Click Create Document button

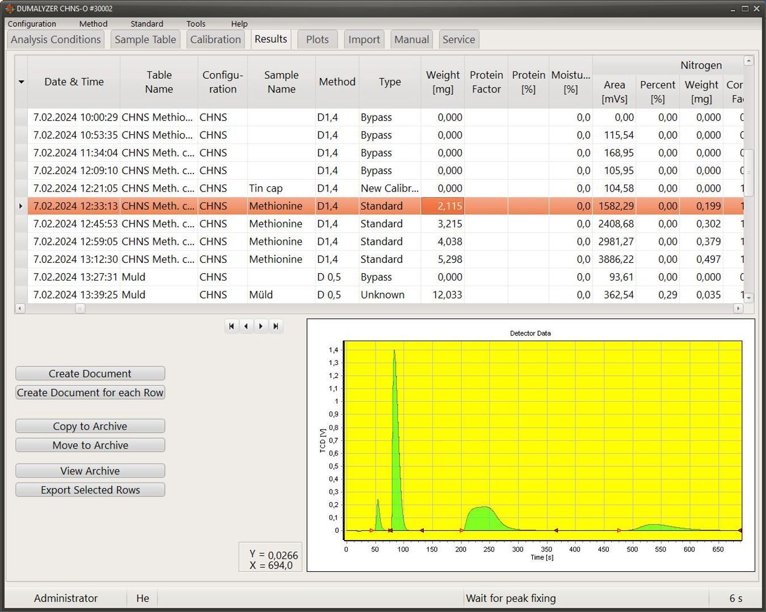coord(90,373)
